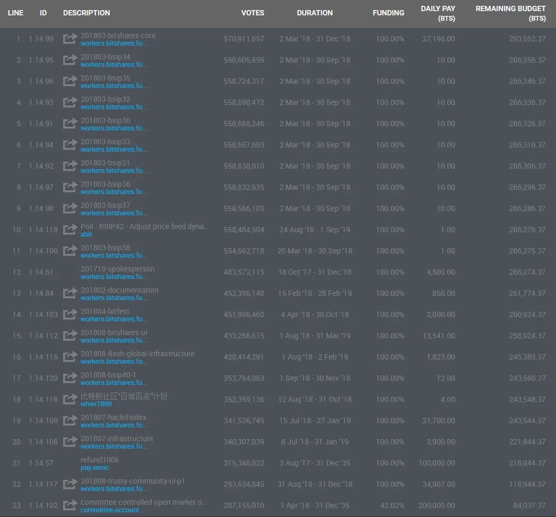556x517 pixels.
Task: Open external link icon for 201803-bsip32
Action: pyautogui.click(x=70, y=102)
